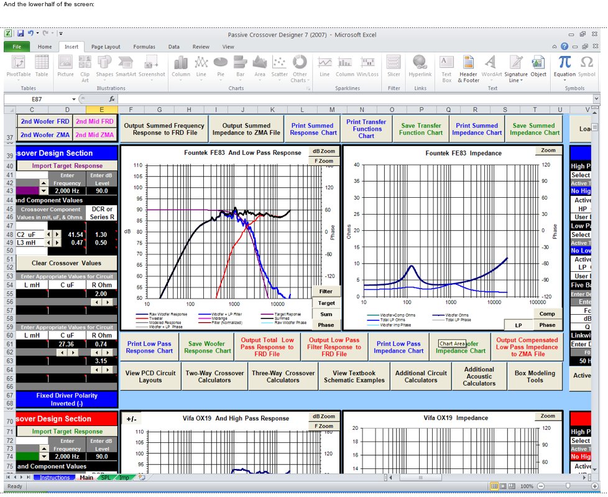
Task: Insert a Scatter chart
Action: [x=279, y=68]
